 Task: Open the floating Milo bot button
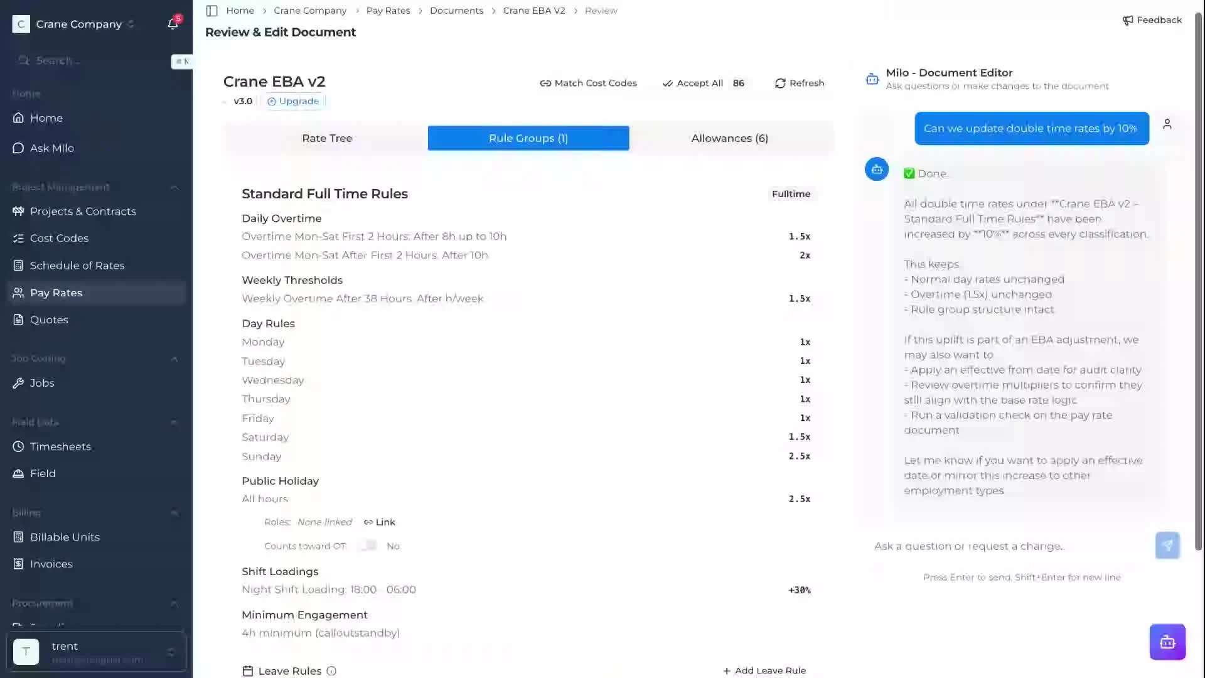[x=1167, y=642]
